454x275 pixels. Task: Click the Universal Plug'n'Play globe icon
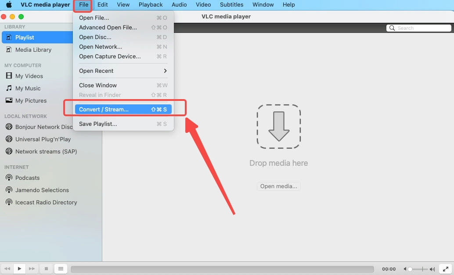tap(9, 139)
